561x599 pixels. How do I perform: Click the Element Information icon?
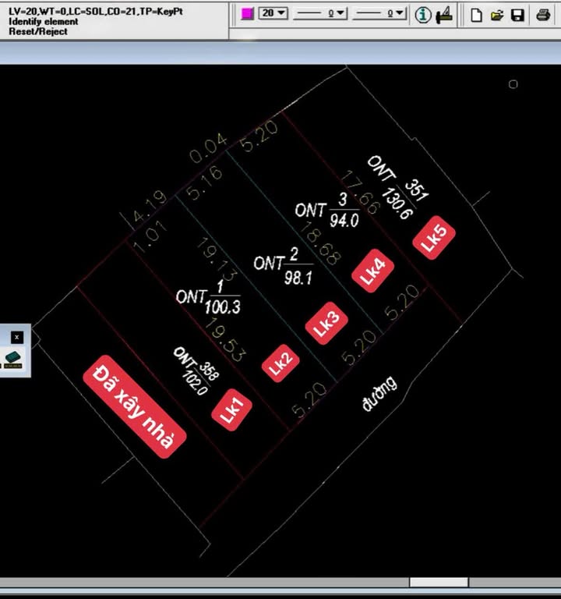[422, 15]
